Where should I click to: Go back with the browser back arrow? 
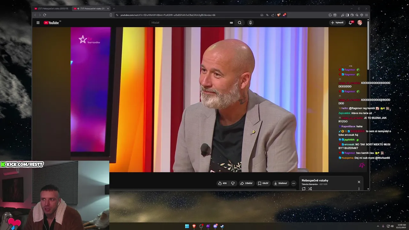(x=35, y=15)
